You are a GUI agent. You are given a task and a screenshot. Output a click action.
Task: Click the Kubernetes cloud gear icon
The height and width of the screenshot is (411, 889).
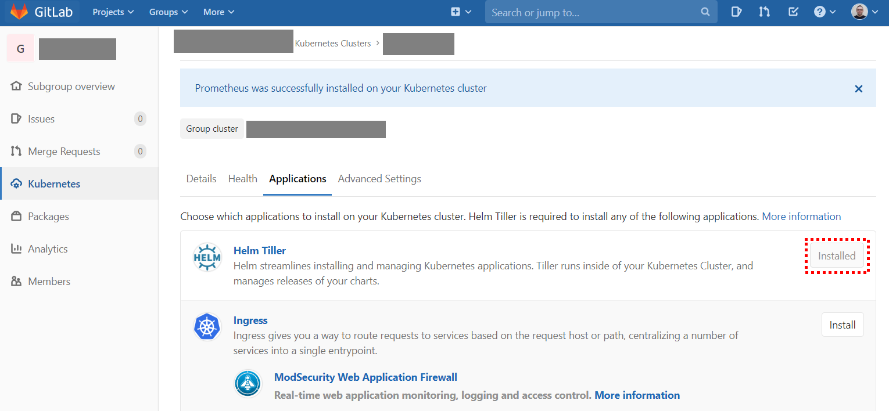pyautogui.click(x=16, y=184)
